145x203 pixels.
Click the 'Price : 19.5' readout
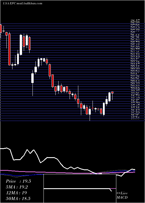pyautogui.click(x=18, y=181)
